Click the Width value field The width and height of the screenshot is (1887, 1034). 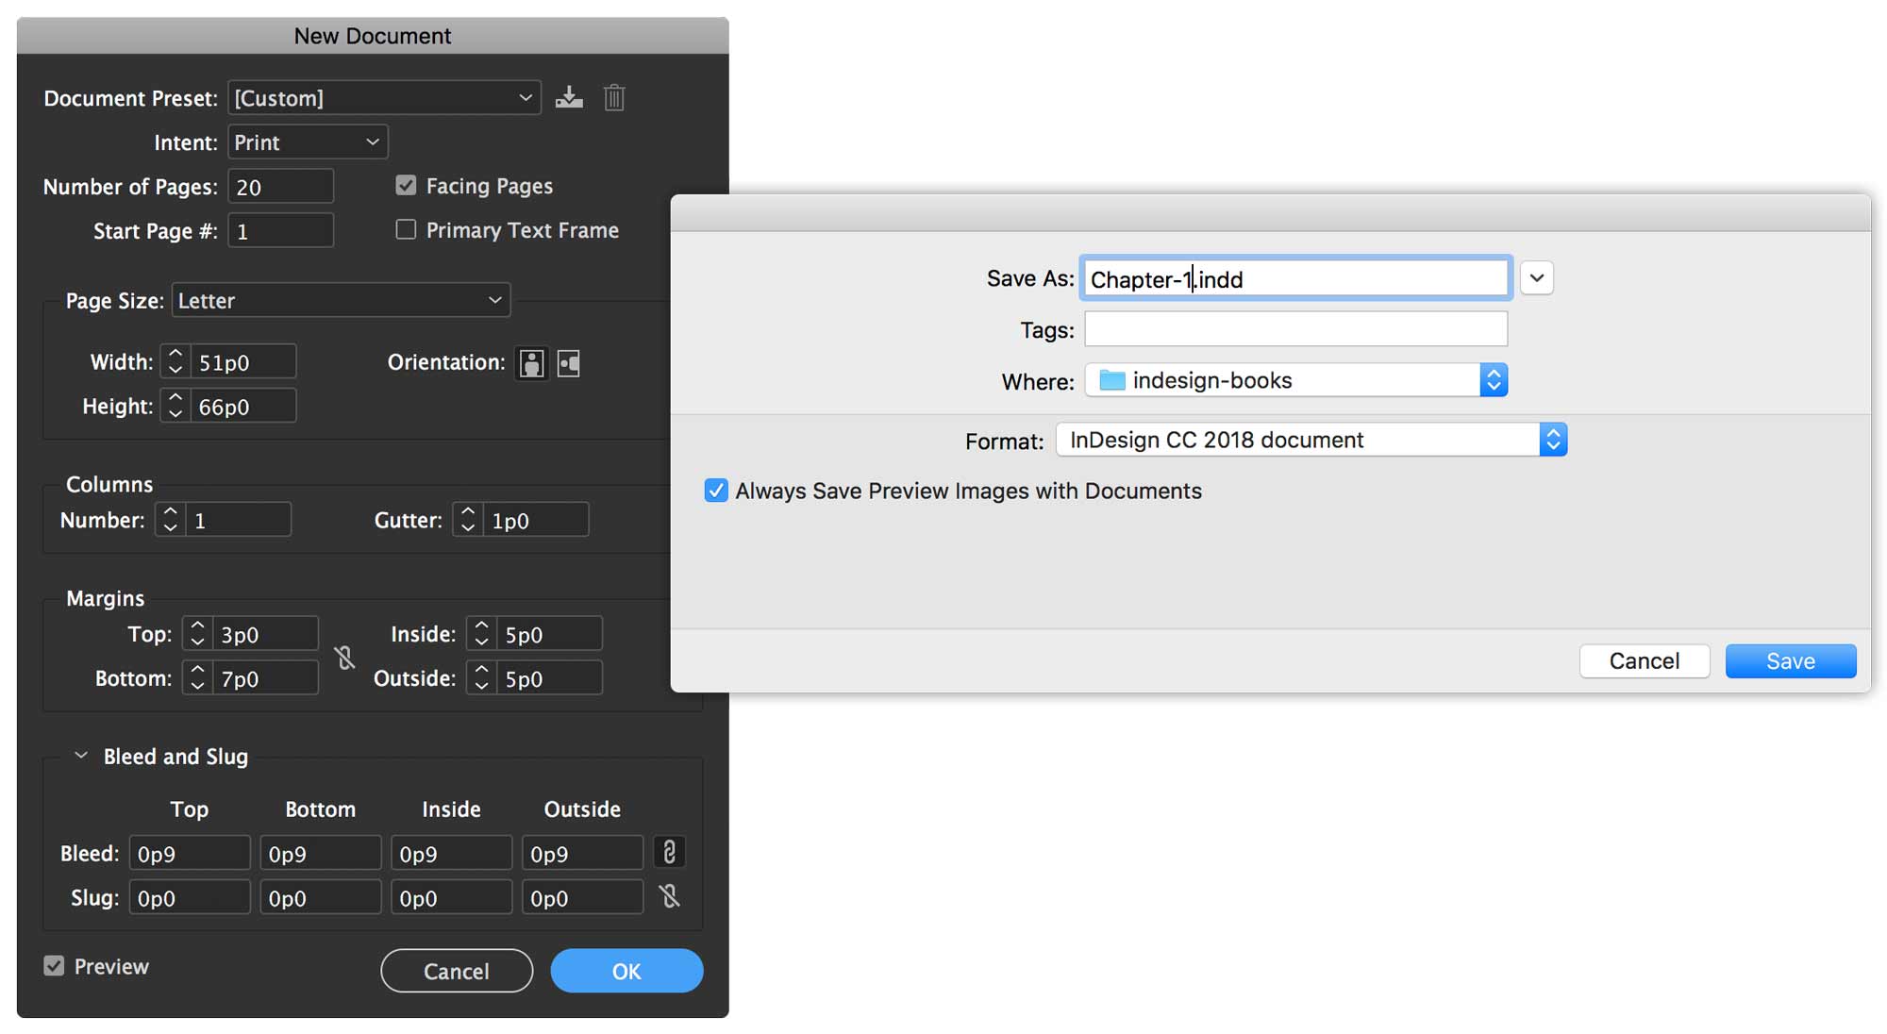click(243, 361)
